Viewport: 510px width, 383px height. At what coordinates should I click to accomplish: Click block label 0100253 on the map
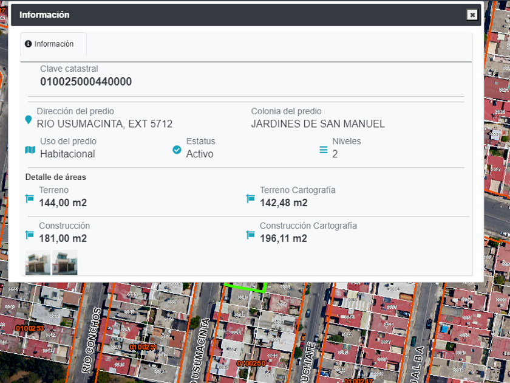pyautogui.click(x=30, y=328)
